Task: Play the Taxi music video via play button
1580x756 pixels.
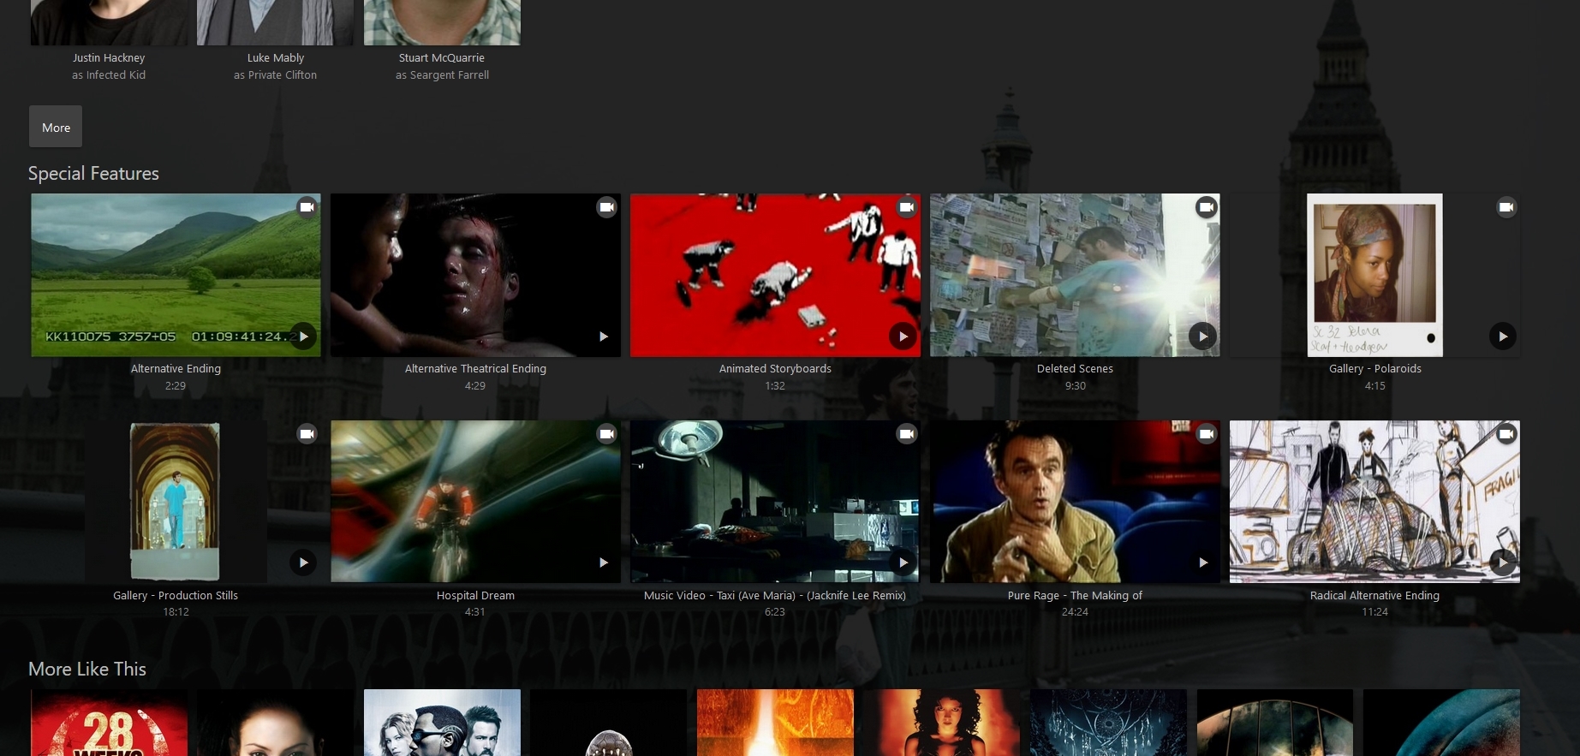Action: click(903, 563)
